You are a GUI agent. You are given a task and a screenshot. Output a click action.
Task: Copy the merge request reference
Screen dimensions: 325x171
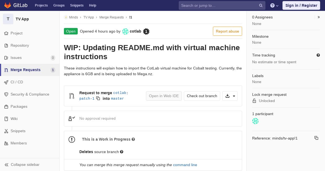(x=316, y=138)
